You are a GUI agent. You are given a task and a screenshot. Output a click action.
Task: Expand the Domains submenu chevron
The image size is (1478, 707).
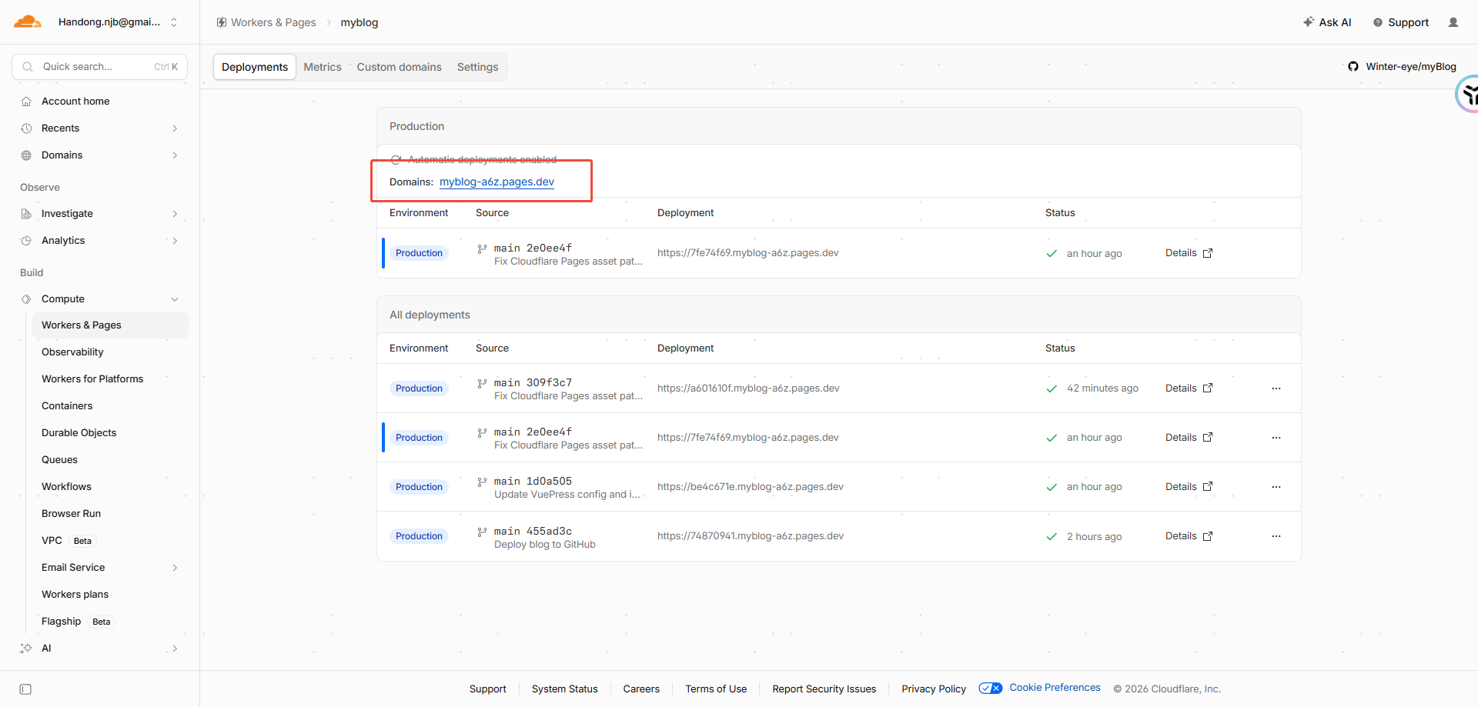tap(175, 155)
